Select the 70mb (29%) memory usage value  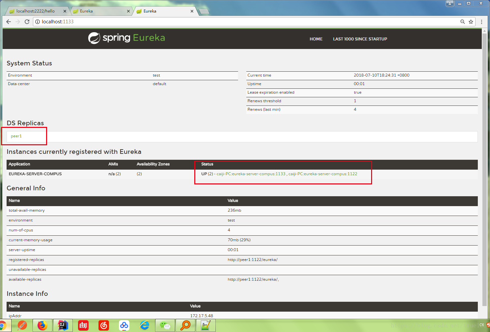click(239, 240)
